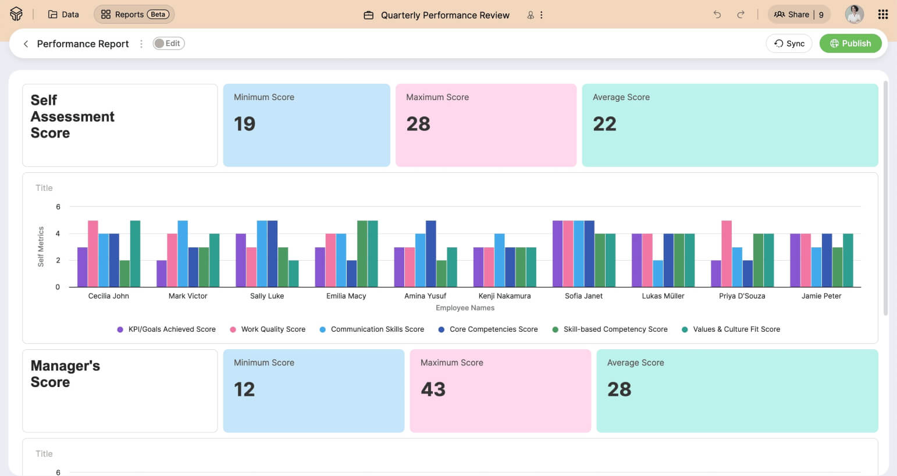Open the apps grid launcher icon

coord(882,15)
